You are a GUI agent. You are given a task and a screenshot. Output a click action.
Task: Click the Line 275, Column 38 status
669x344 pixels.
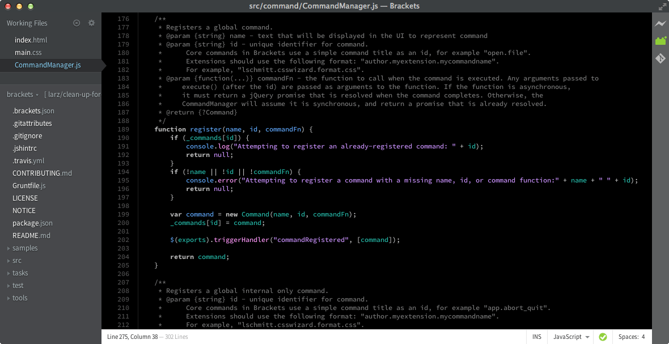133,336
